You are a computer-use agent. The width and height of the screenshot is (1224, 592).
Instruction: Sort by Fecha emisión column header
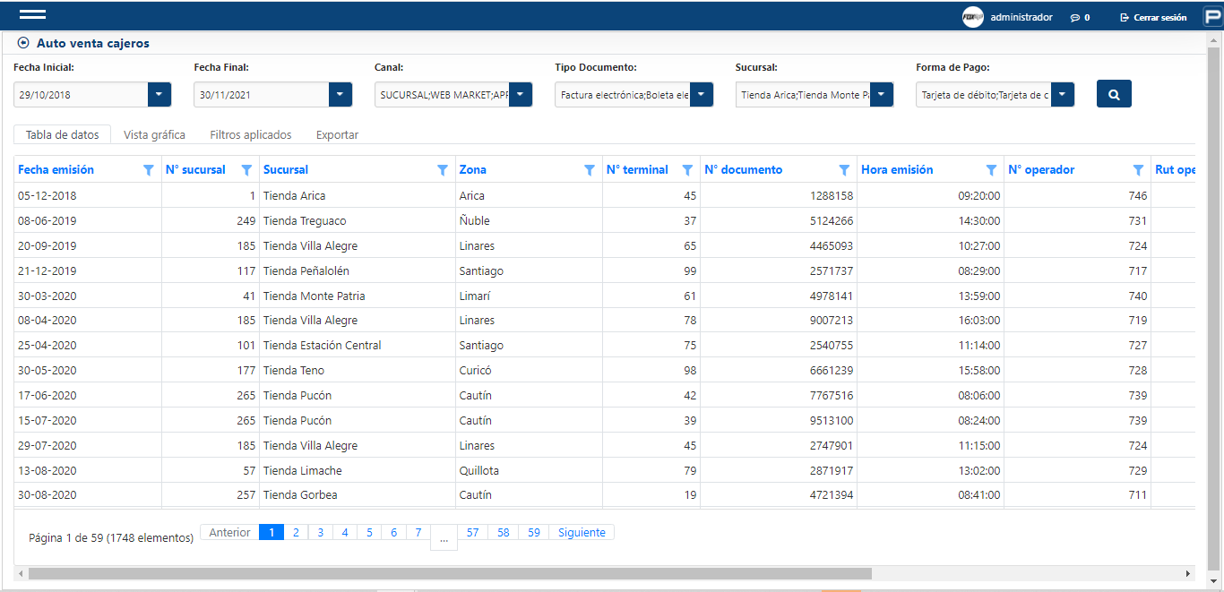[56, 169]
